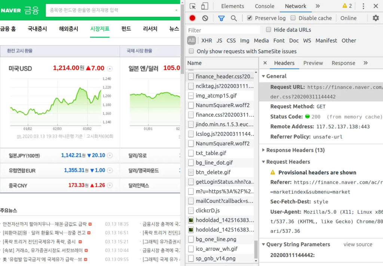Image resolution: width=383 pixels, height=266 pixels.
Task: Filter requests by JS type
Action: (219, 40)
